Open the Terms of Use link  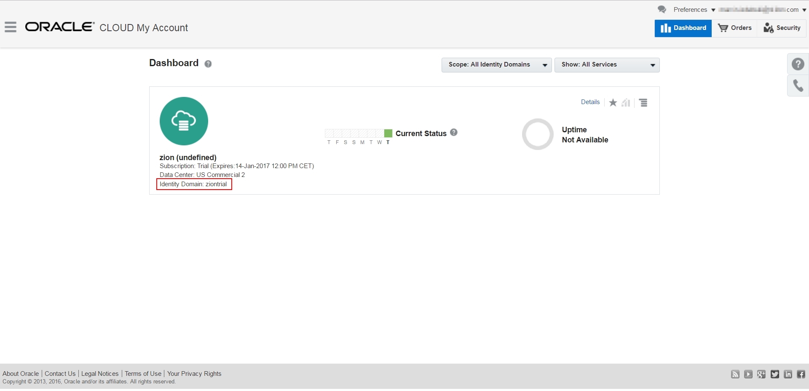click(x=143, y=374)
